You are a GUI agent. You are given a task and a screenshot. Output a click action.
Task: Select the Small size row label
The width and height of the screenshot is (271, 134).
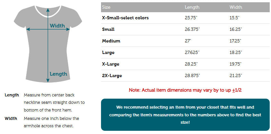108,29
